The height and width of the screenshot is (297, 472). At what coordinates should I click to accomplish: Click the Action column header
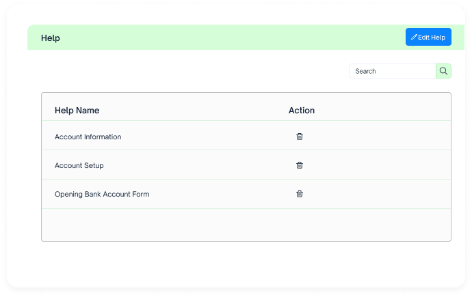[x=301, y=110]
